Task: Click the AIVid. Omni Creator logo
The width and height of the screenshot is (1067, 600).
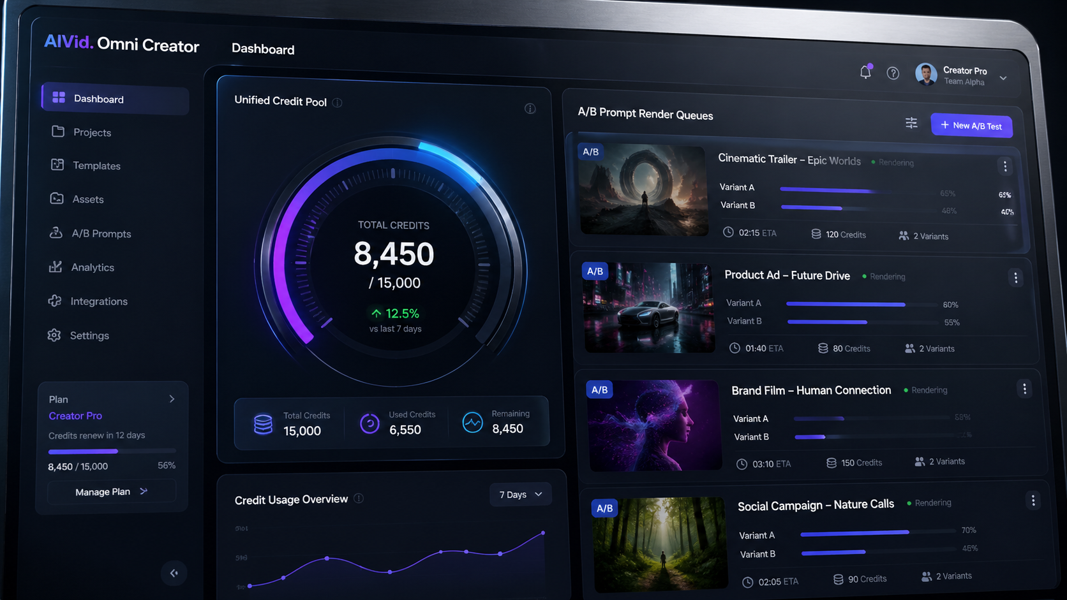Action: click(121, 44)
